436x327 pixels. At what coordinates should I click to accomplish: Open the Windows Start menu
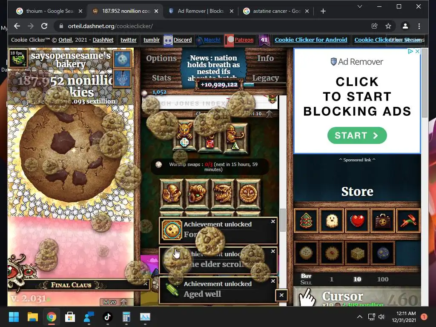point(14,317)
